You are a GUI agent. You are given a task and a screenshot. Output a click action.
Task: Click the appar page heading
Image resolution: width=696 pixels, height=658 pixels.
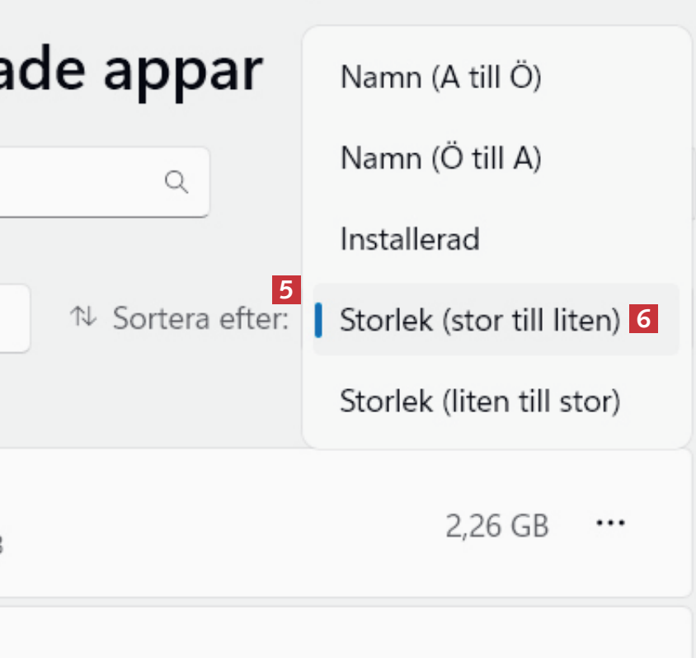coord(132,73)
